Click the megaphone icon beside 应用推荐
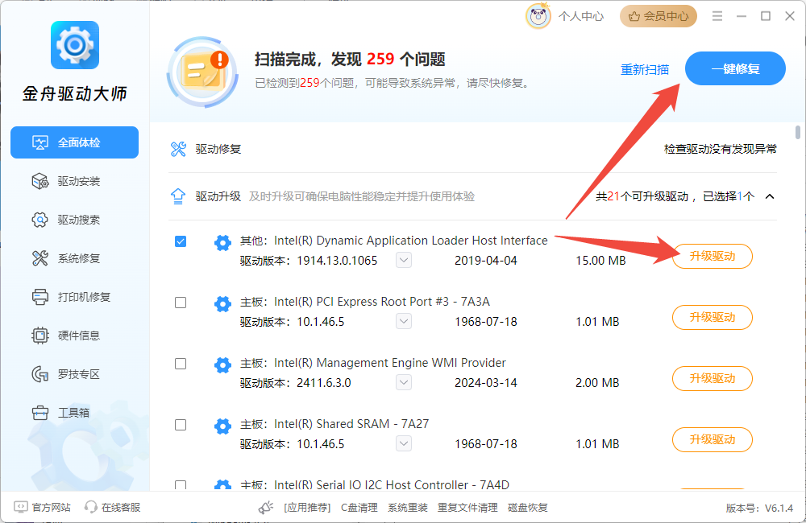 click(266, 508)
